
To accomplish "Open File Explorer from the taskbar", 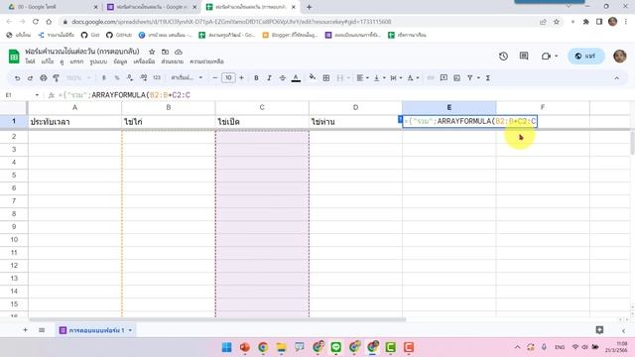I will click(x=281, y=347).
